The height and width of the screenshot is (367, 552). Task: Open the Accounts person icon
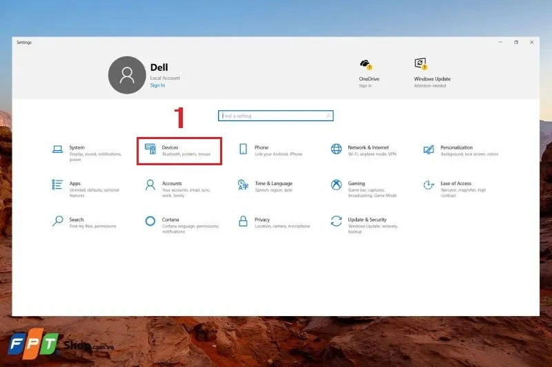pos(150,185)
